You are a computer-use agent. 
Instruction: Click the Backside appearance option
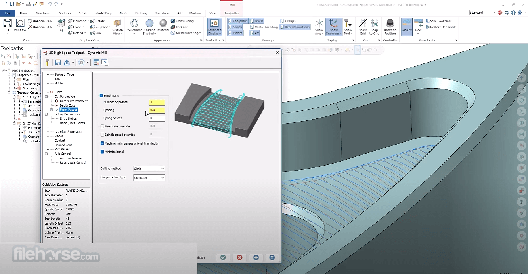180,27
